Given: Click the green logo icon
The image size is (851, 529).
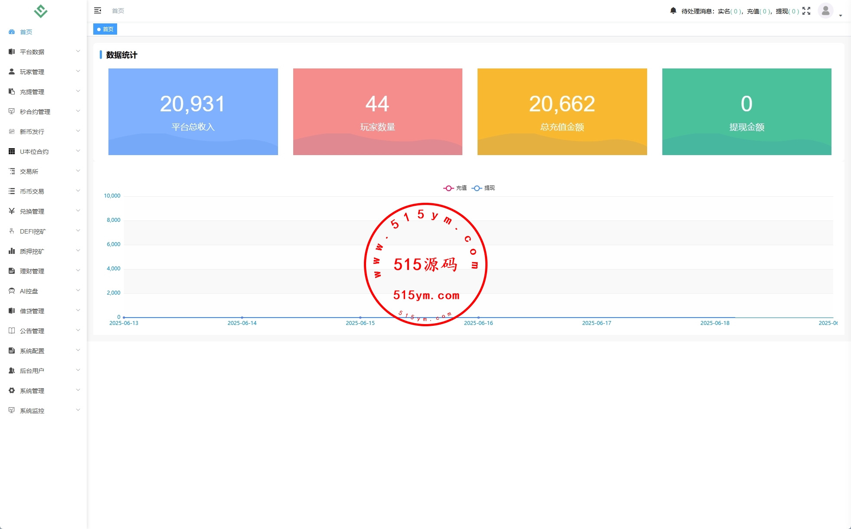Looking at the screenshot, I should (x=41, y=11).
